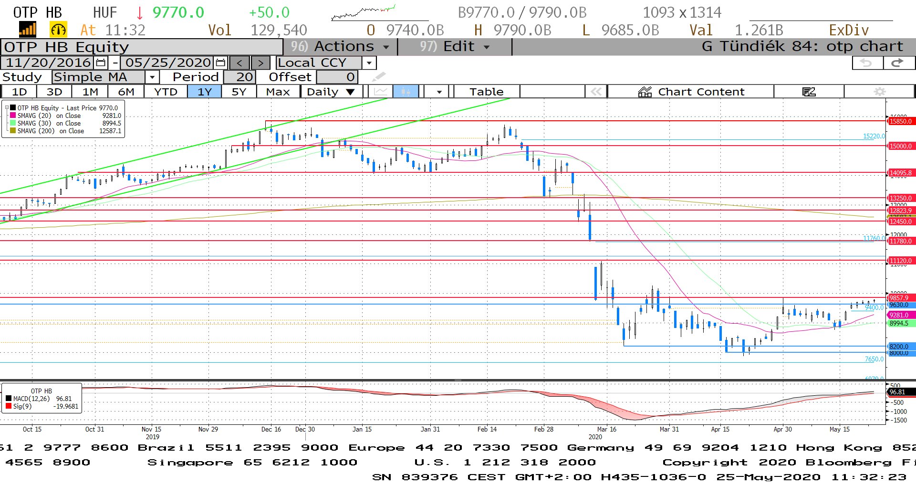
Task: Click the 96.81 MACD axis value label
Action: coord(900,392)
